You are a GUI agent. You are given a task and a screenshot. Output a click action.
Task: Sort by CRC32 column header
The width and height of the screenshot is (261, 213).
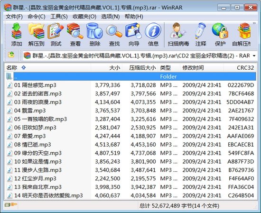(240, 68)
